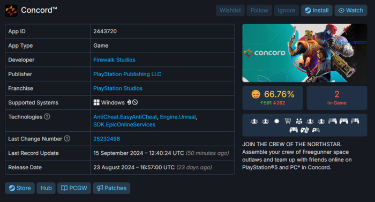
Task: Click the 2 In-Game player count
Action: tap(337, 98)
